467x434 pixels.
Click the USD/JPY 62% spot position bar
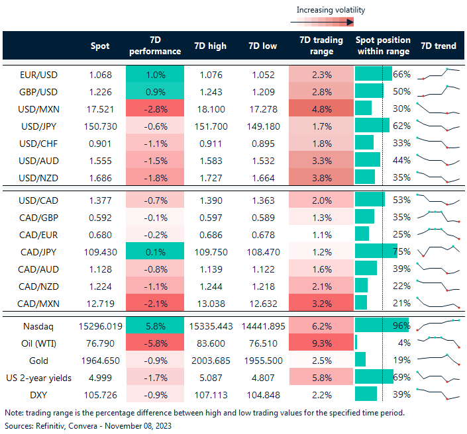372,126
